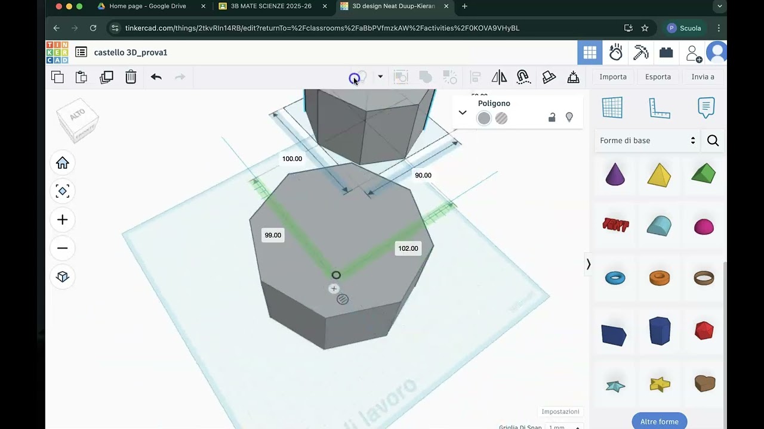764x429 pixels.
Task: Toggle the lock editing padlock
Action: pyautogui.click(x=552, y=117)
